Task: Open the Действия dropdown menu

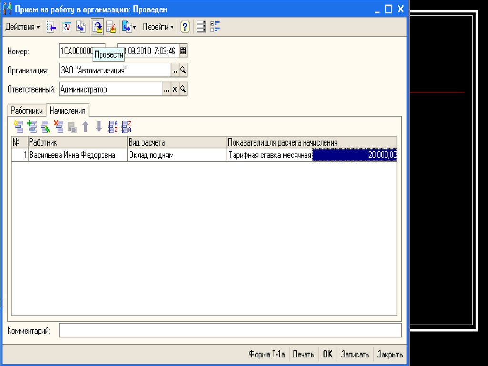Action: pyautogui.click(x=22, y=27)
